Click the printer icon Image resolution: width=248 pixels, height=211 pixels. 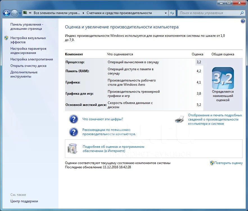point(179,119)
